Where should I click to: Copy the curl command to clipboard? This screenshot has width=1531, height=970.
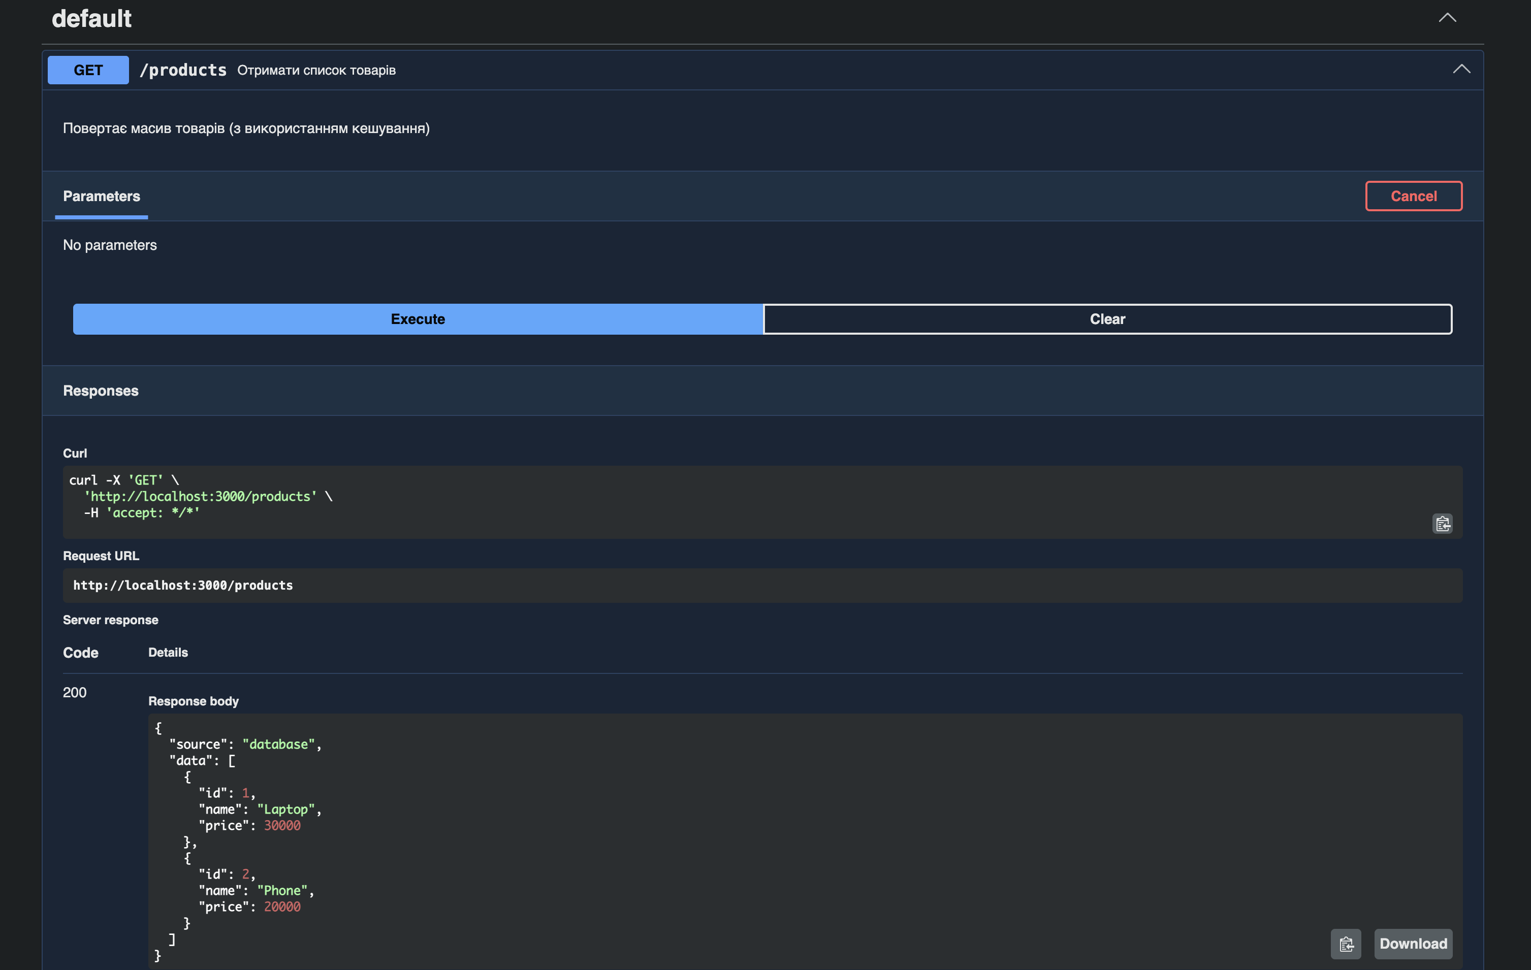(1442, 523)
